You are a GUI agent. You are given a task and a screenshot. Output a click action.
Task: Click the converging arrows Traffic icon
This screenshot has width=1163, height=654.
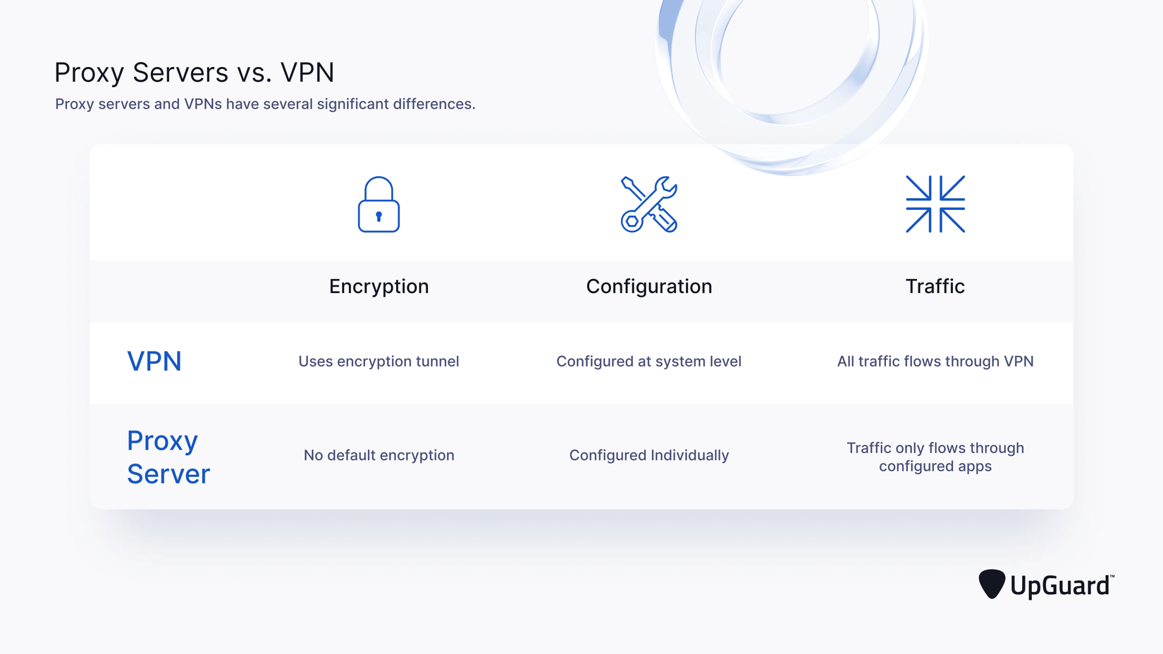point(935,204)
